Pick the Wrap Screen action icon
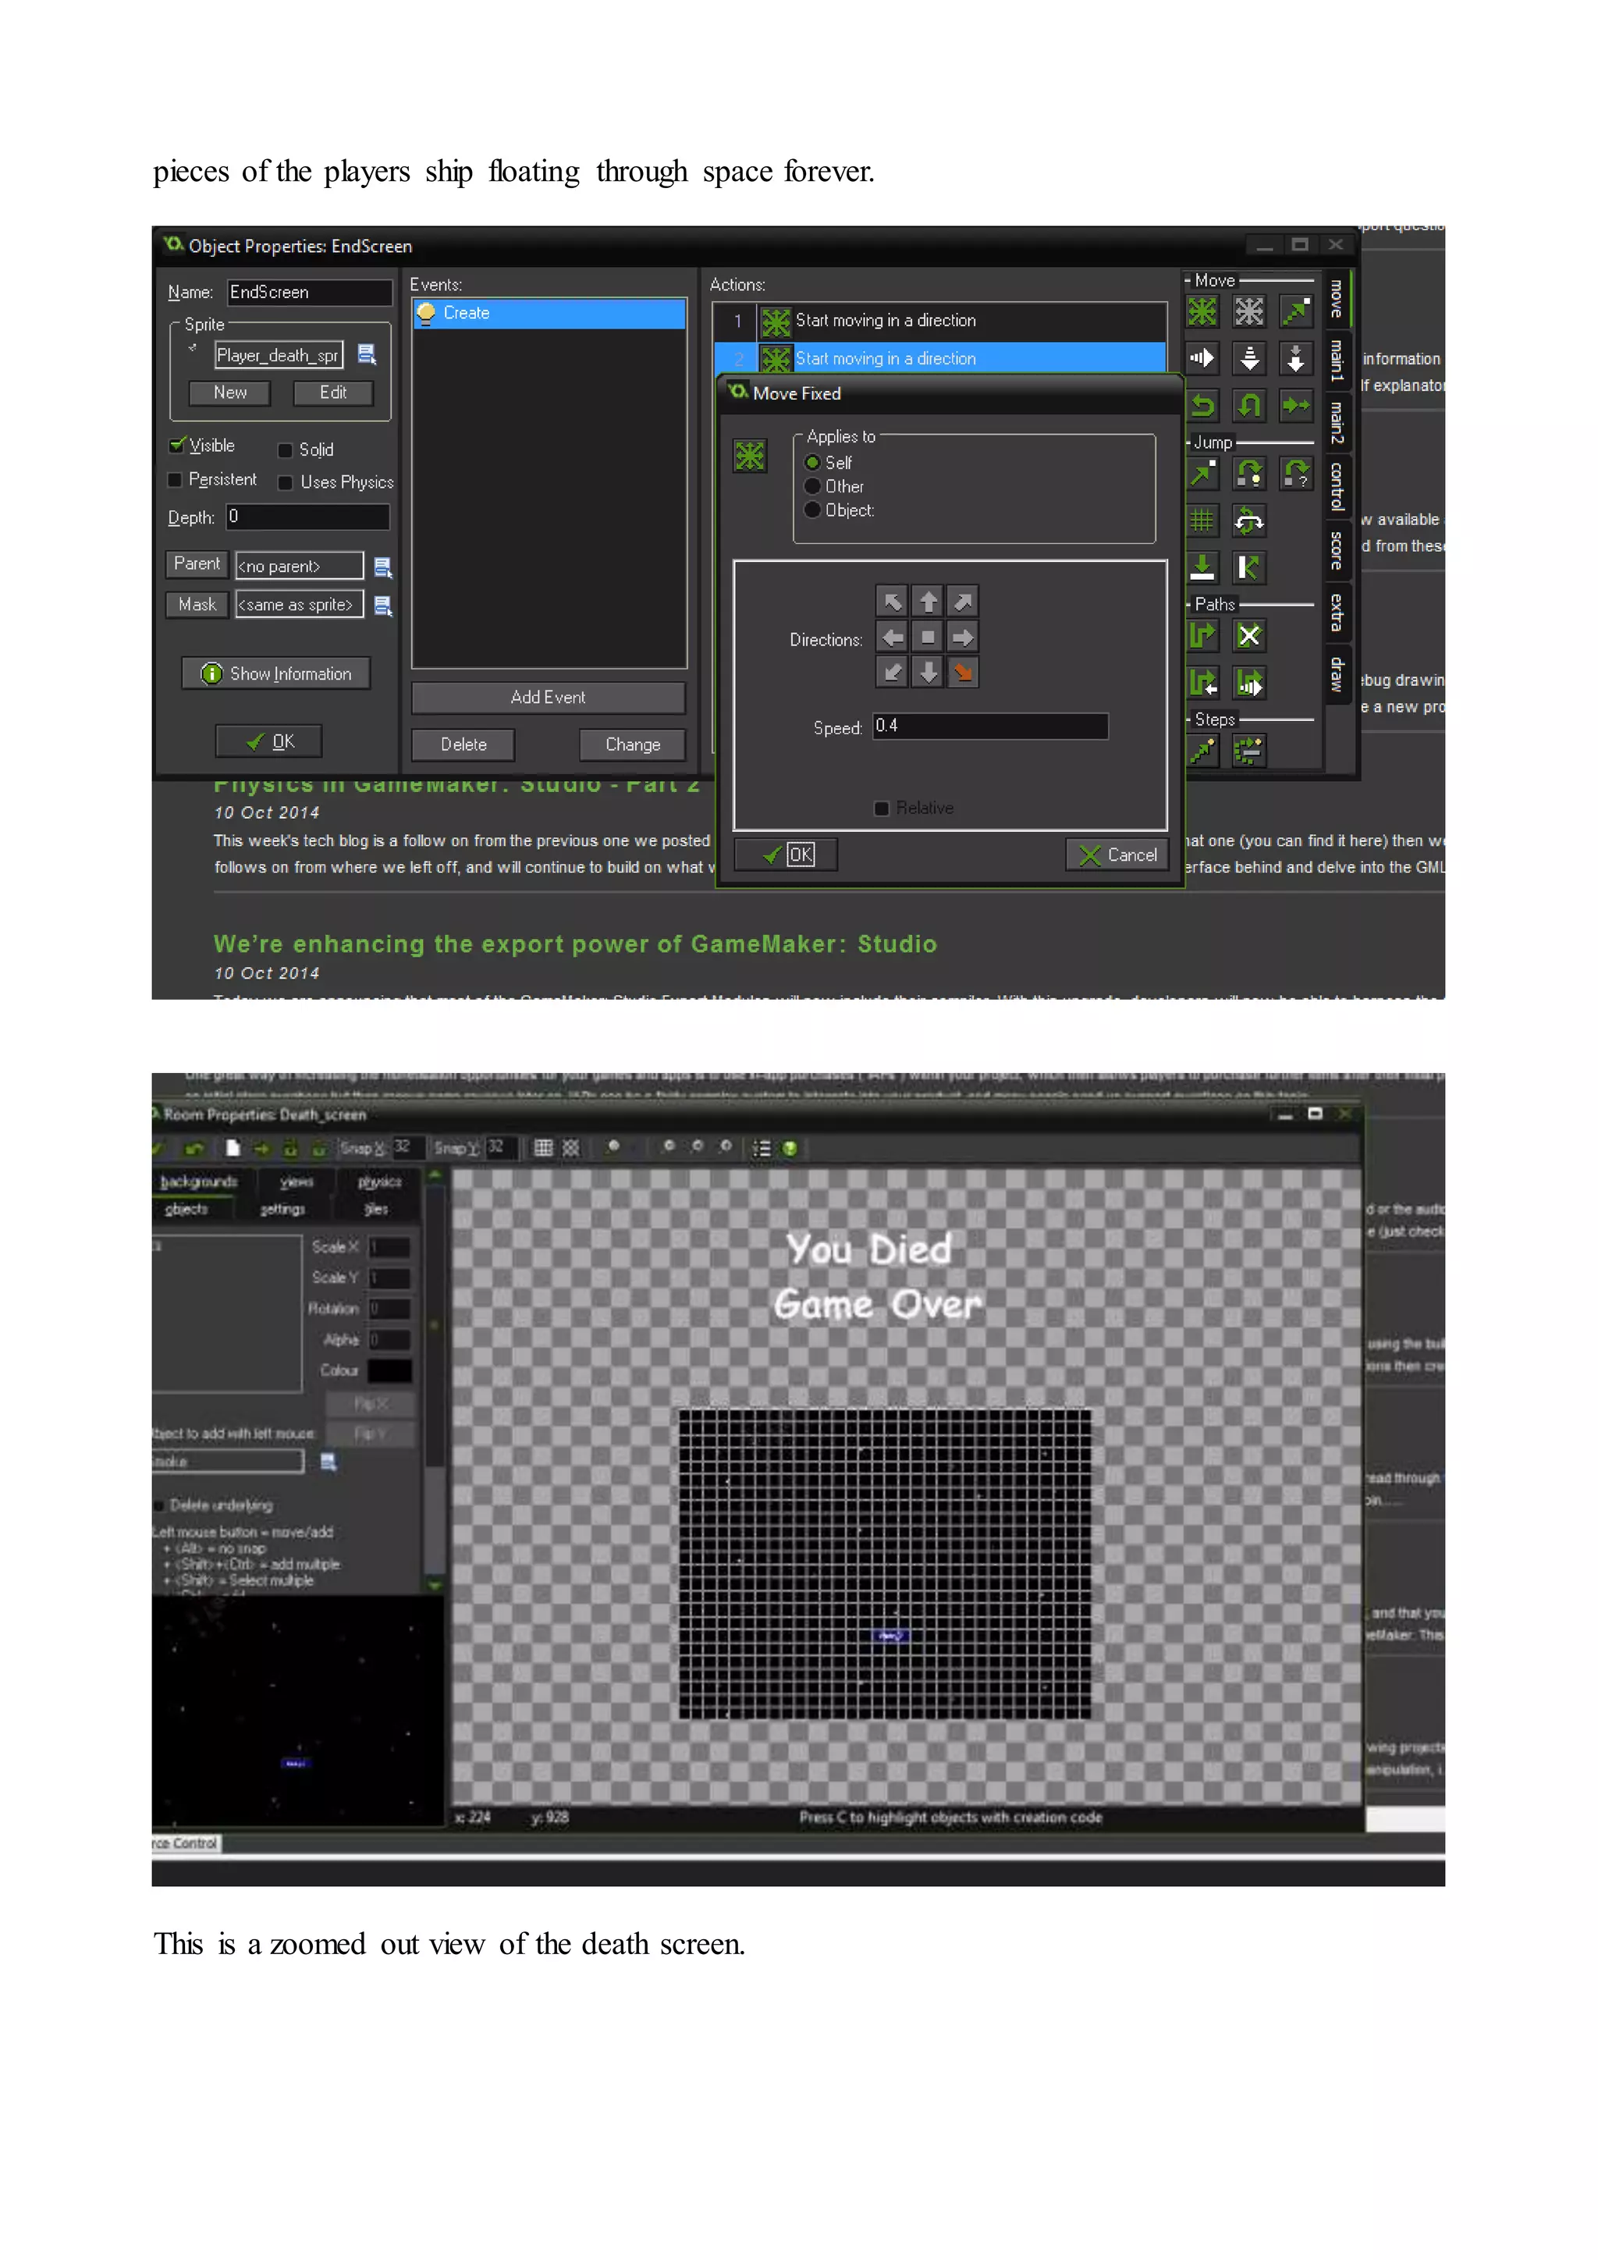This screenshot has width=1598, height=2260. click(1248, 521)
